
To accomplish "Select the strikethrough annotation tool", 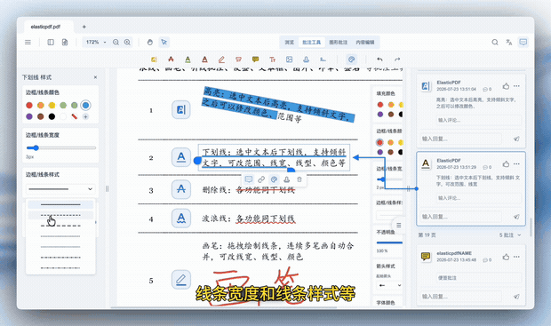I will (171, 60).
